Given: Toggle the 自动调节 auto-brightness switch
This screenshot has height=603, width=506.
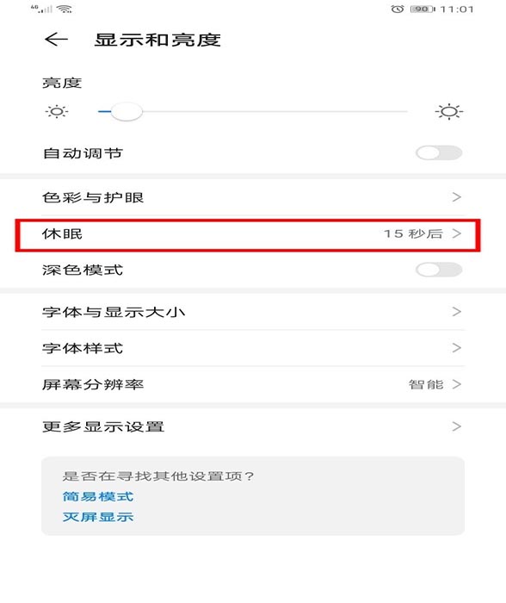Looking at the screenshot, I should click(439, 153).
